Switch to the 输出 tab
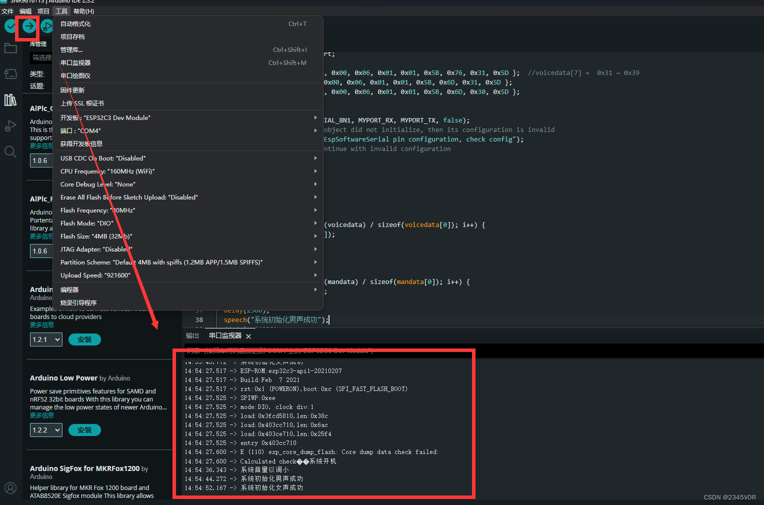Screen dimensions: 764x505 click(192, 336)
